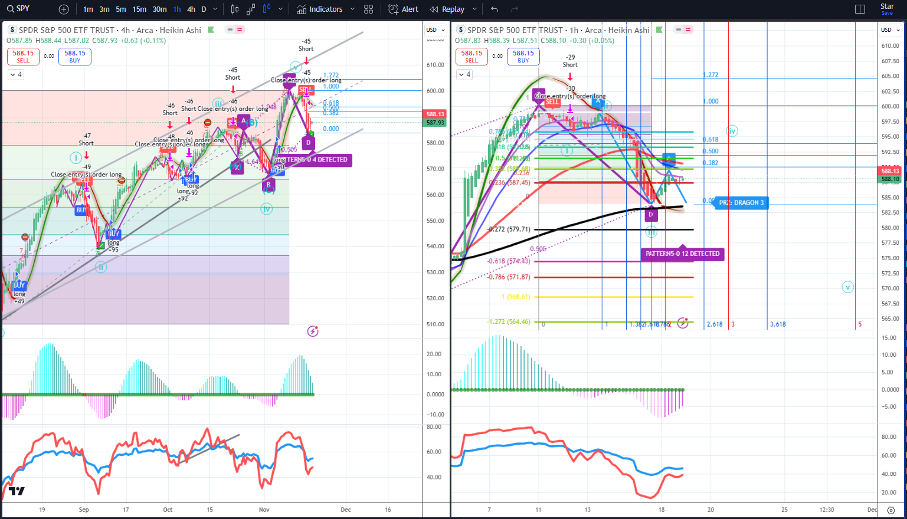
Task: Click the blue A marker on 1h chart
Action: [598, 101]
